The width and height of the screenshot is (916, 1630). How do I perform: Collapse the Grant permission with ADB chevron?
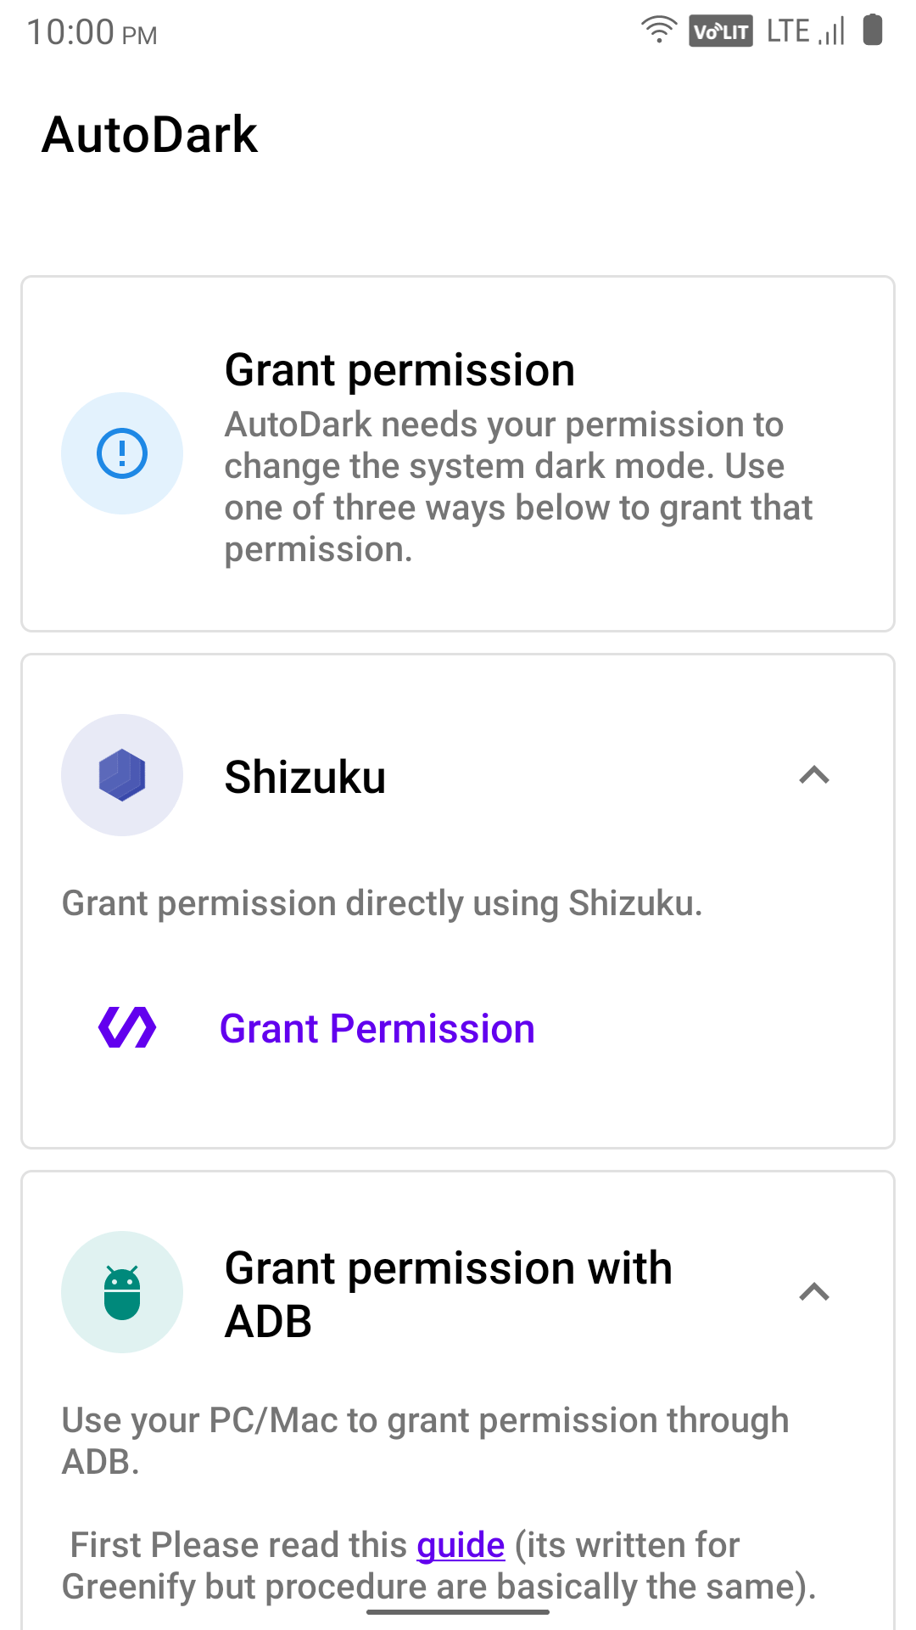(x=814, y=1292)
